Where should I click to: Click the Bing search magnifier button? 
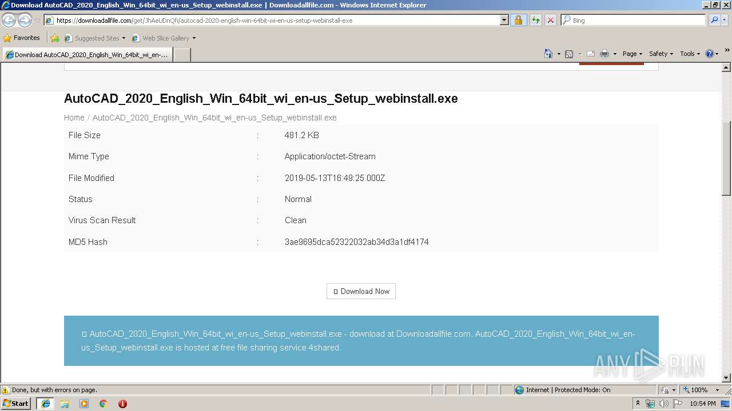click(x=714, y=20)
